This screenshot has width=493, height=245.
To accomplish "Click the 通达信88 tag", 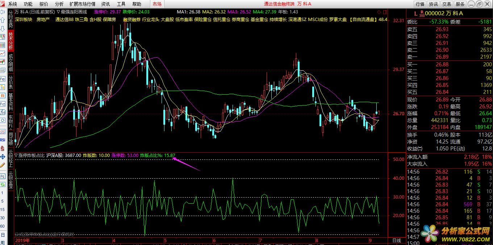I will (x=64, y=20).
